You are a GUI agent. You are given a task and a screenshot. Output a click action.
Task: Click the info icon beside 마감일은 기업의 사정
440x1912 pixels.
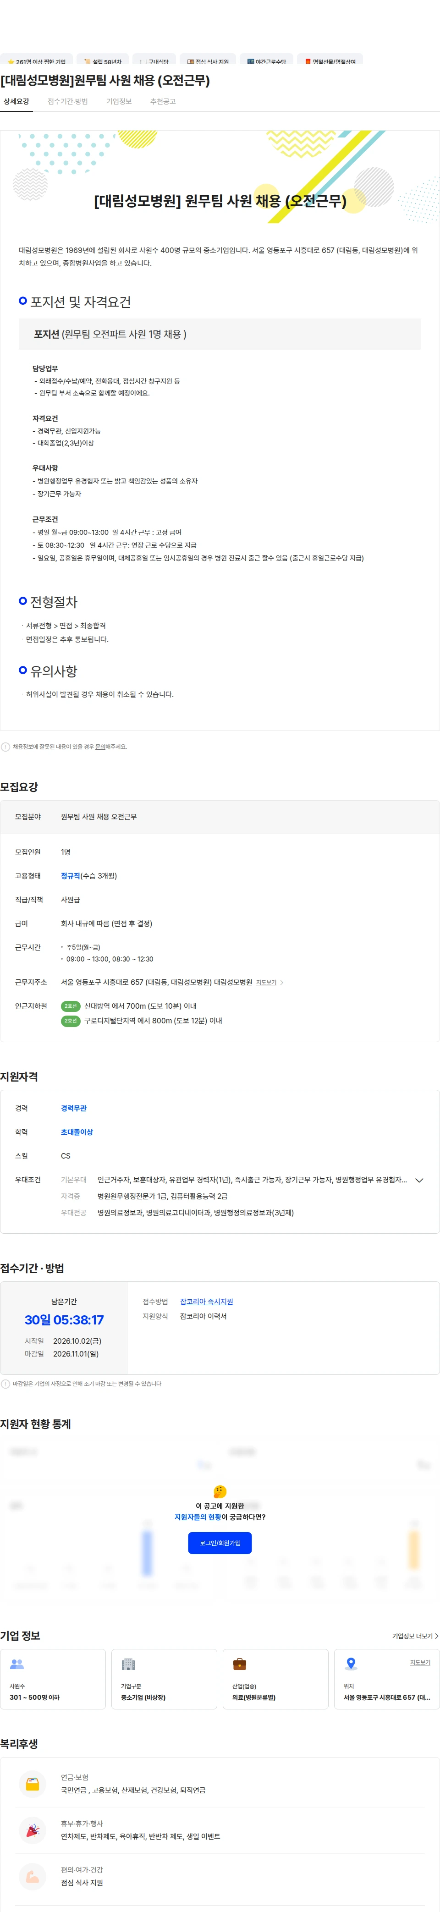pos(6,1384)
